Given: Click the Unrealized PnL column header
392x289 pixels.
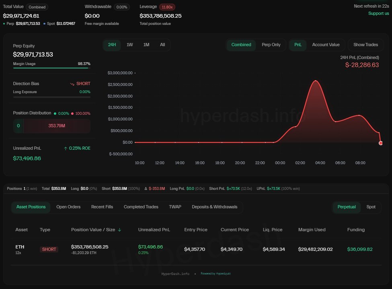Looking at the screenshot, I should click(154, 230).
